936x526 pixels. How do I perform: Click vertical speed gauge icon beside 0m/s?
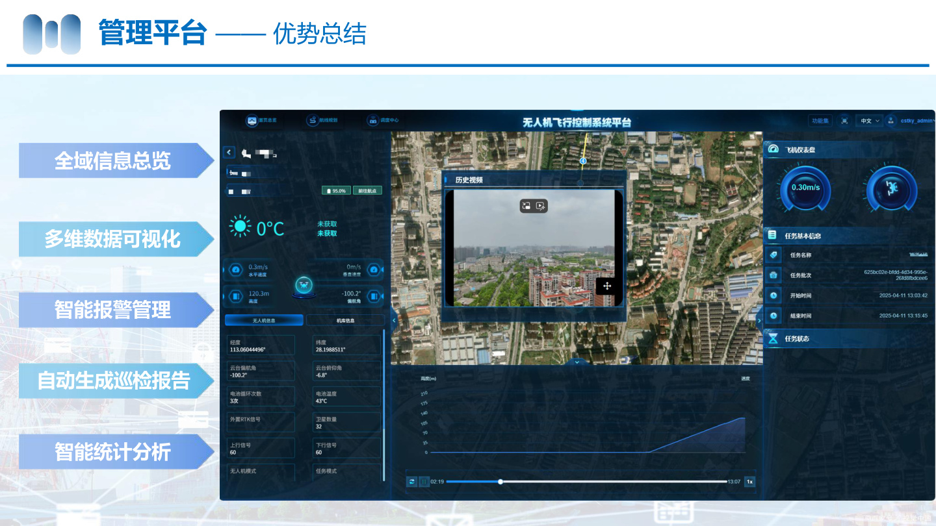373,269
